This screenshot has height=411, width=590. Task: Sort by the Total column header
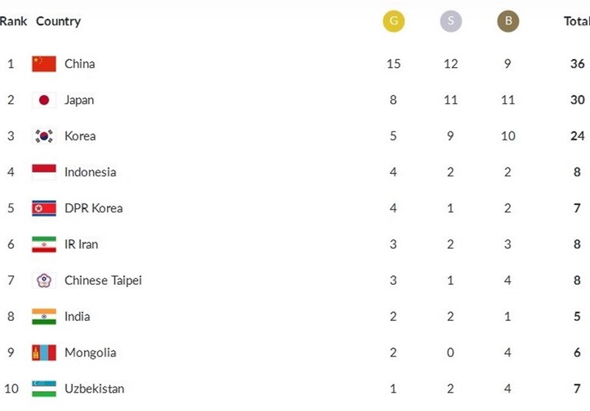pos(577,21)
